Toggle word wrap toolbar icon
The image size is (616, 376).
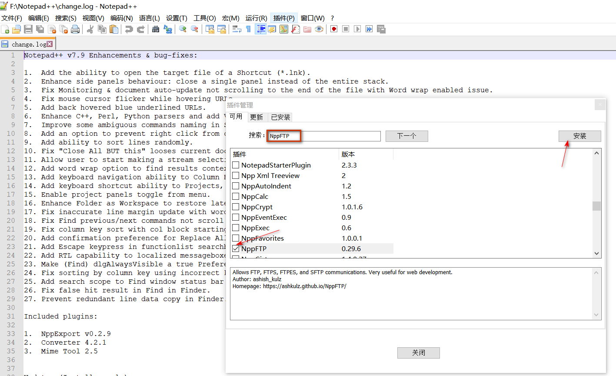pos(237,29)
